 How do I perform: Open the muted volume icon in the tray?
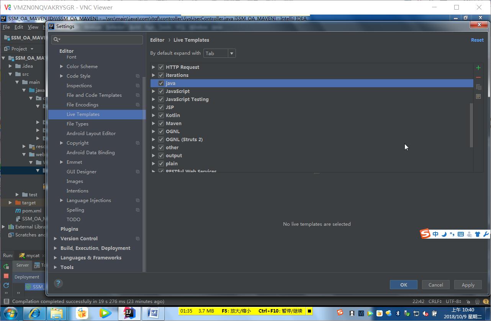(x=426, y=313)
